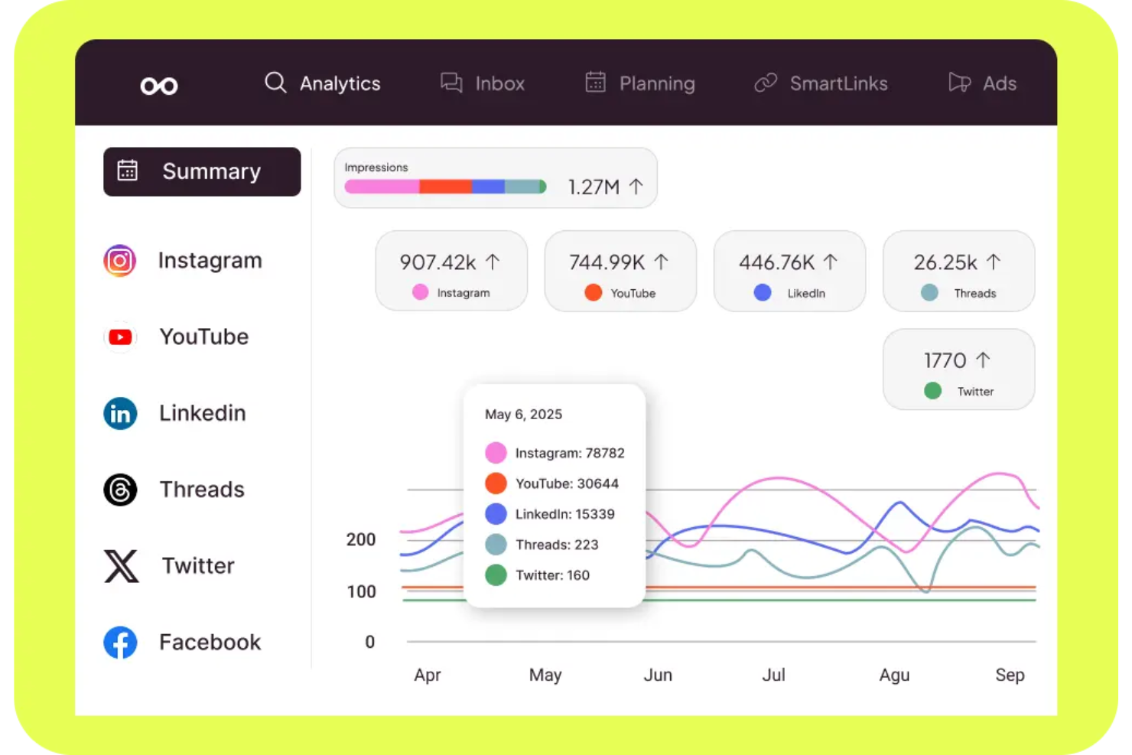Click the chain link icon beside SmartLinks

[766, 83]
